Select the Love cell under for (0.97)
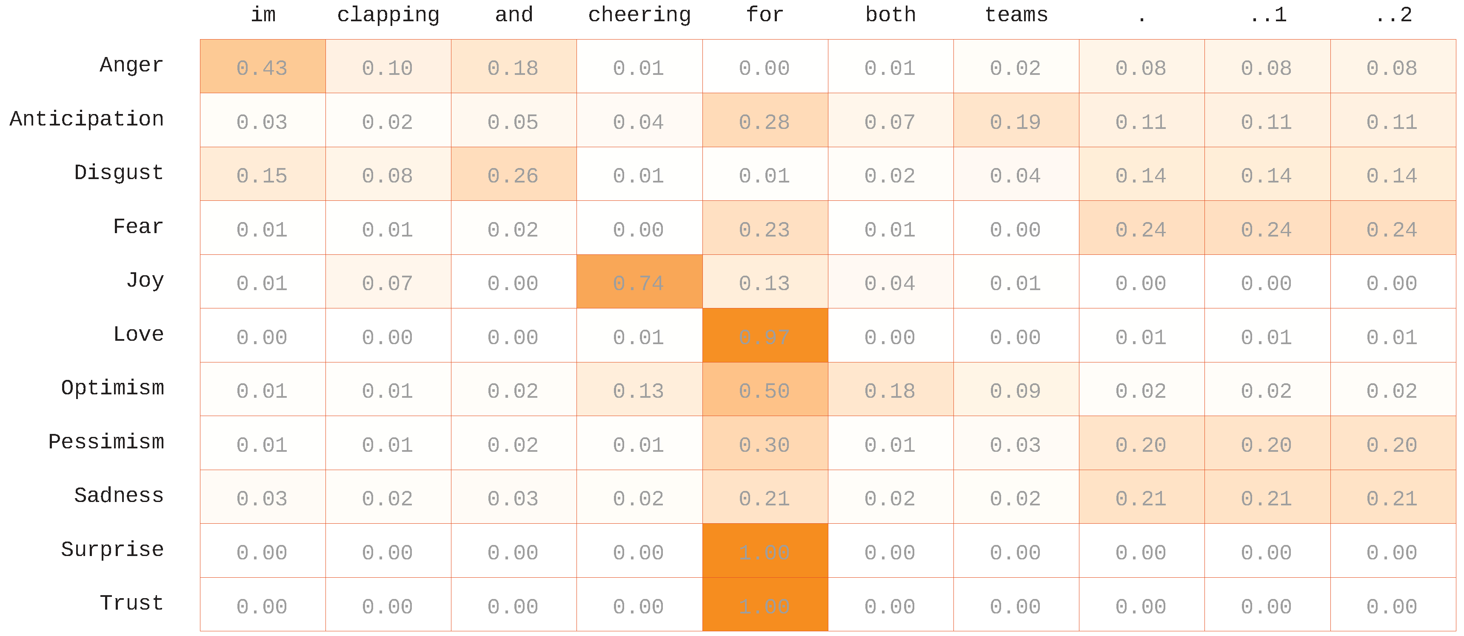The width and height of the screenshot is (1464, 636). click(x=765, y=336)
